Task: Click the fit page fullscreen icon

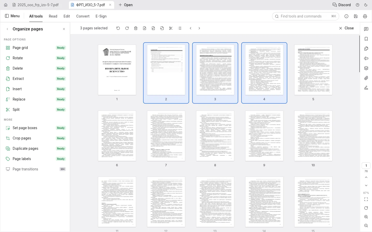Action: pyautogui.click(x=366, y=199)
